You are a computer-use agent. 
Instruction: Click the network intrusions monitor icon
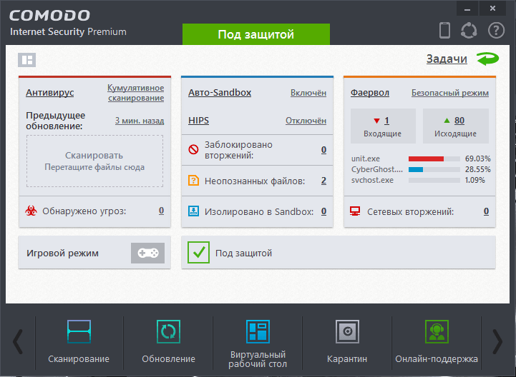tap(355, 211)
